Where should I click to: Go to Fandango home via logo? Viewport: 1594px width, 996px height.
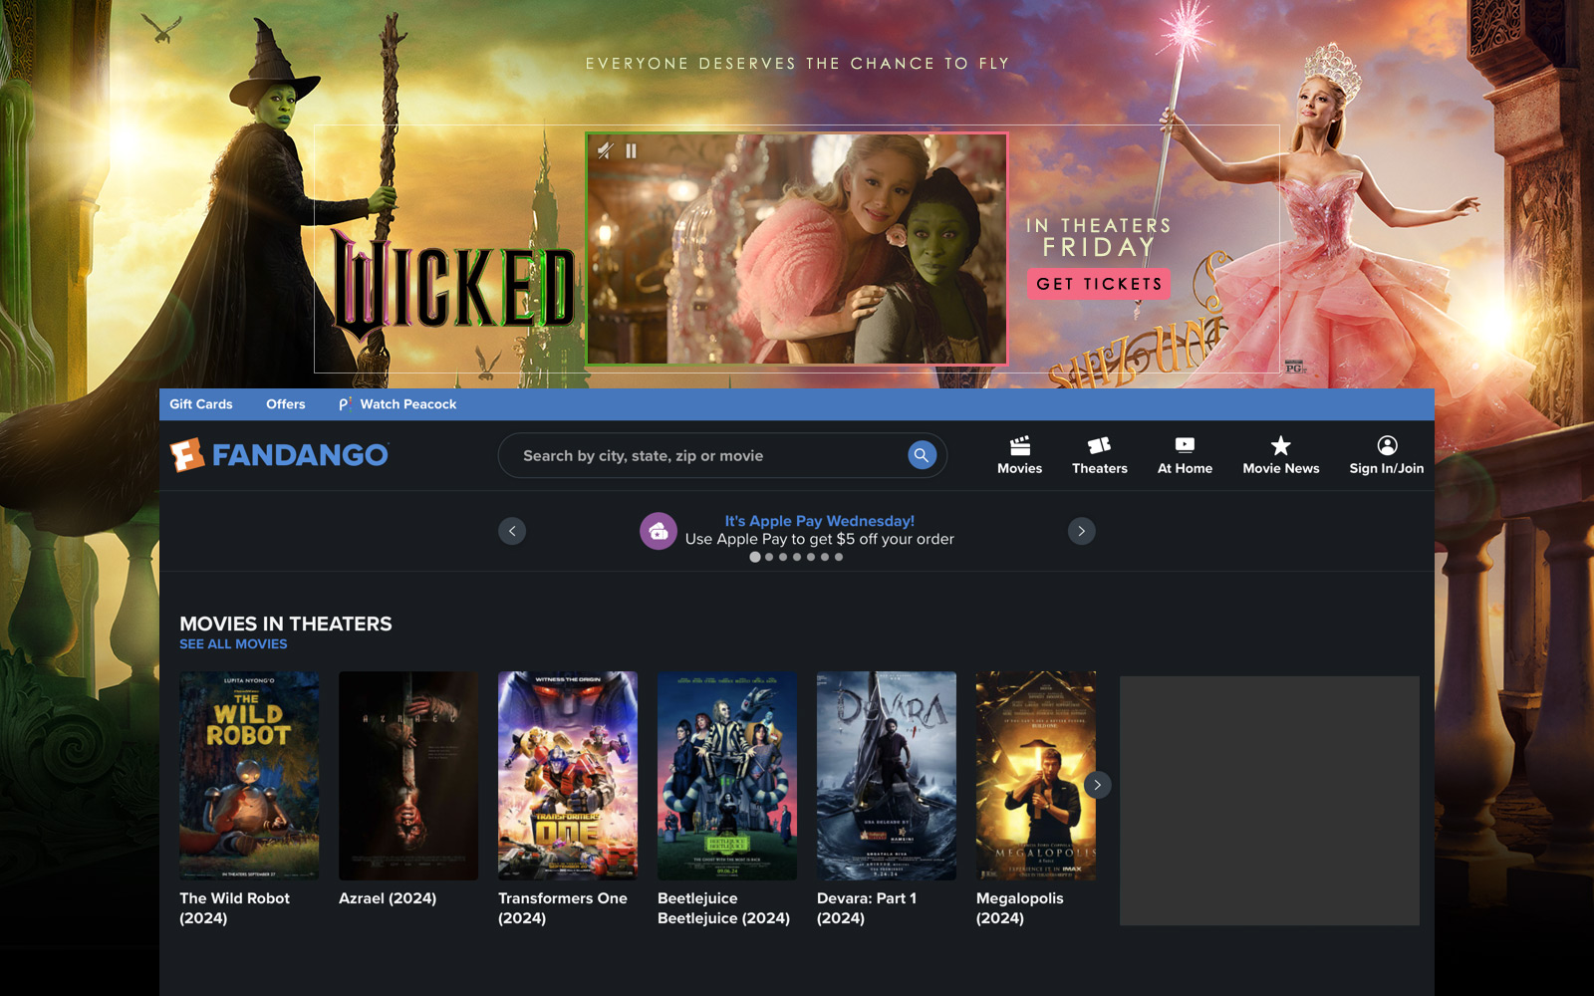pos(279,455)
